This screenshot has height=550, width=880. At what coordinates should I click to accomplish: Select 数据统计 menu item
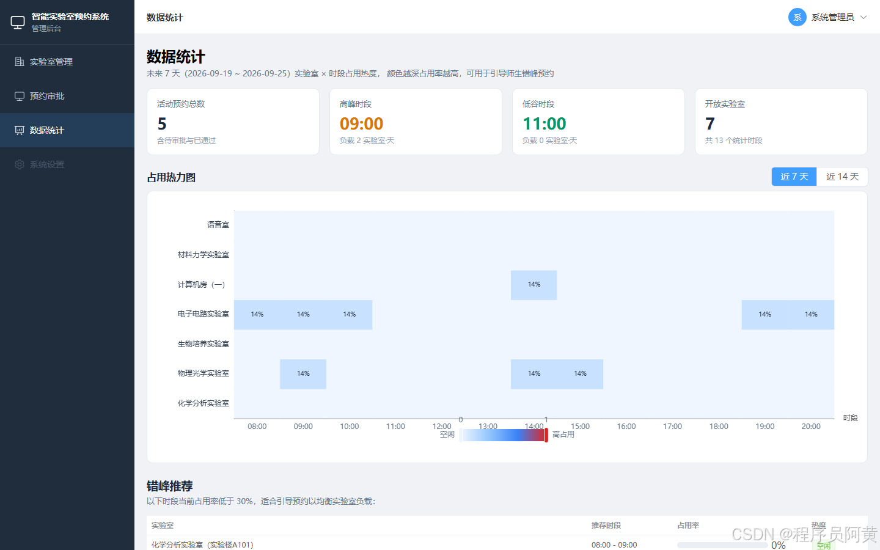point(67,130)
